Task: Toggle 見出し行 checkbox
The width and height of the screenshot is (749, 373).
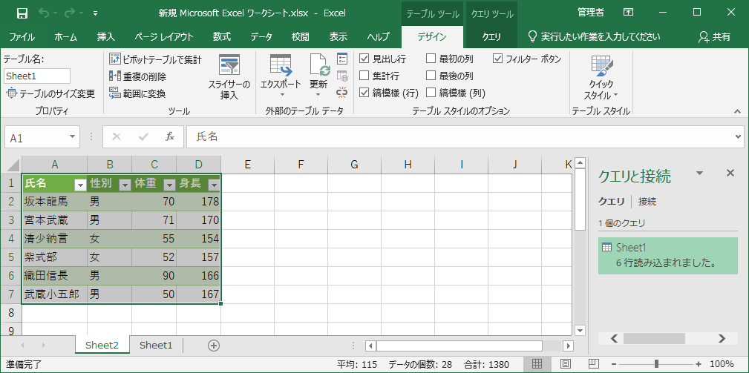Action: 364,59
